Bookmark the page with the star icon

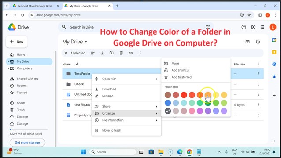(x=249, y=15)
